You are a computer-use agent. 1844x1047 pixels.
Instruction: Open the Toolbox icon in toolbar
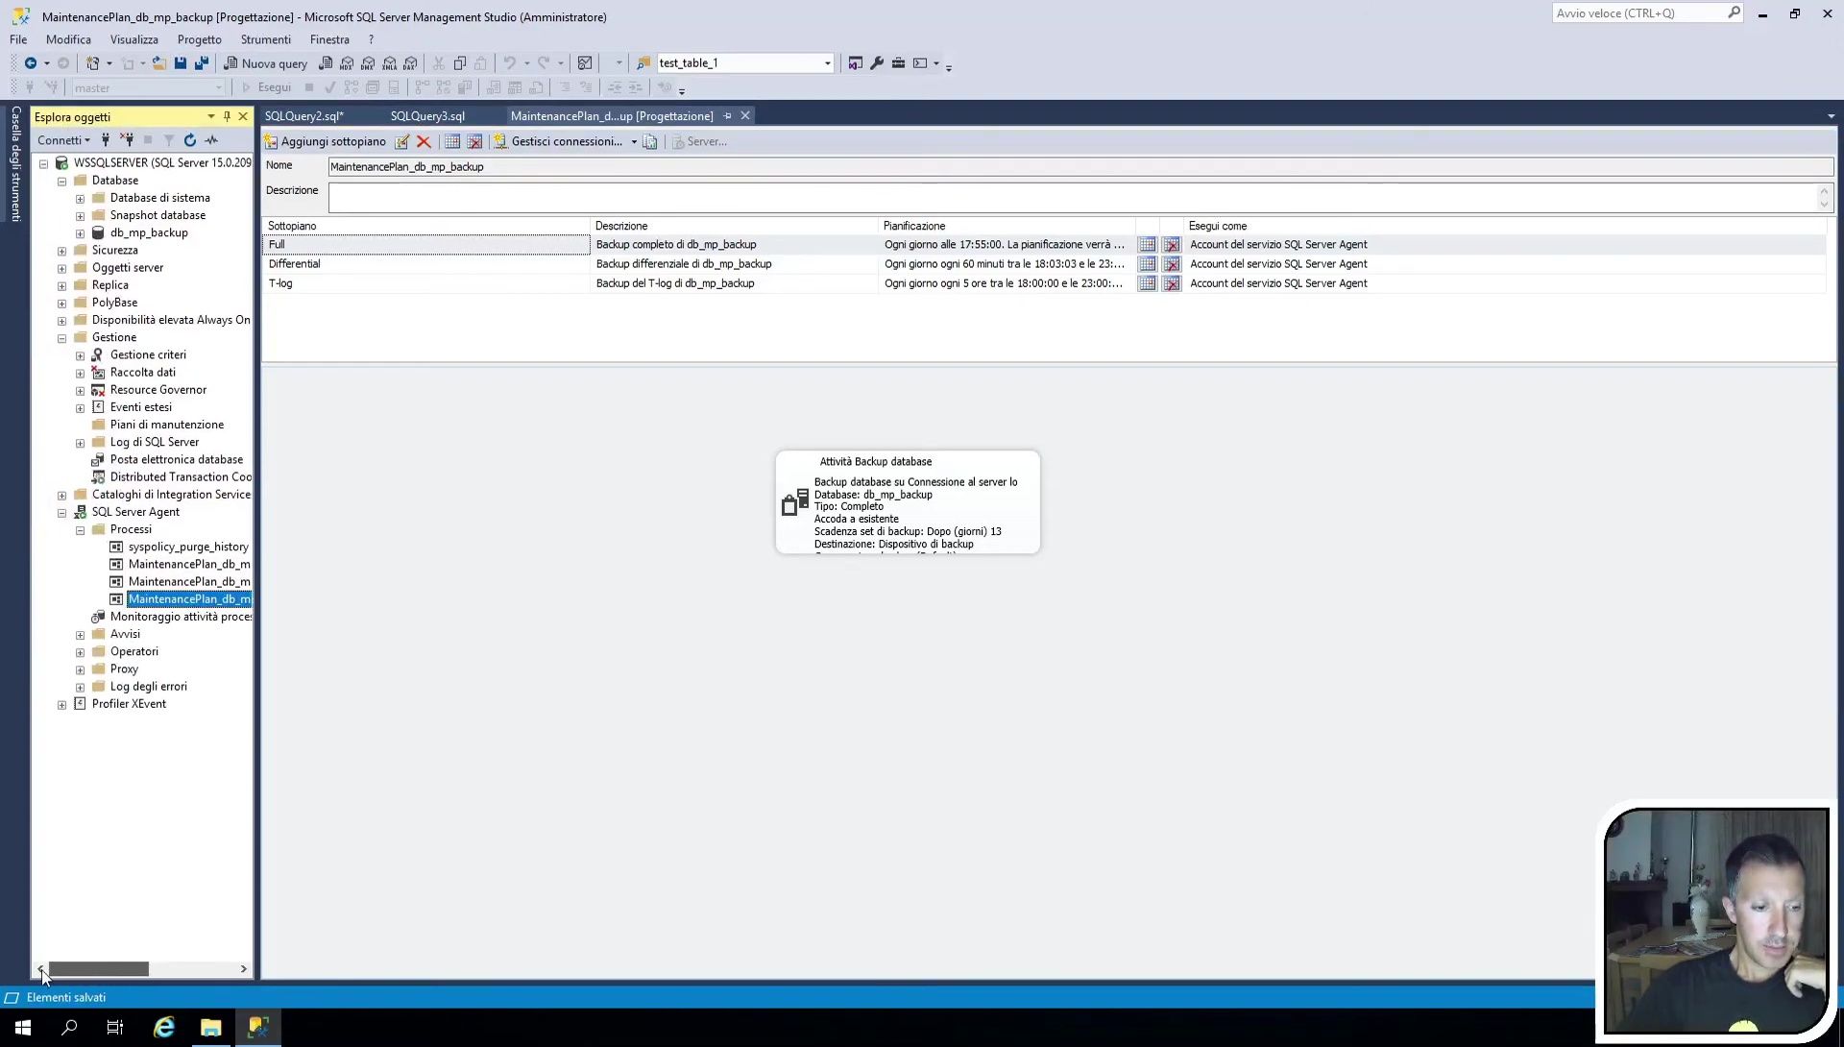(x=898, y=63)
